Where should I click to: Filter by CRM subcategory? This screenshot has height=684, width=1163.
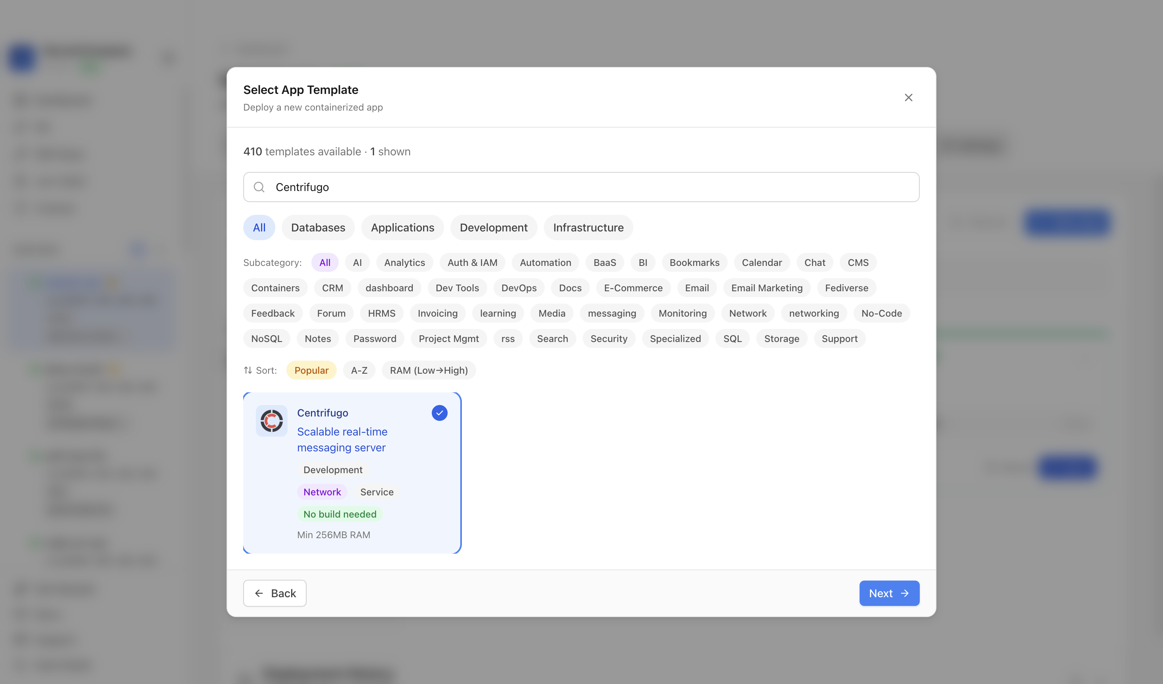click(332, 288)
